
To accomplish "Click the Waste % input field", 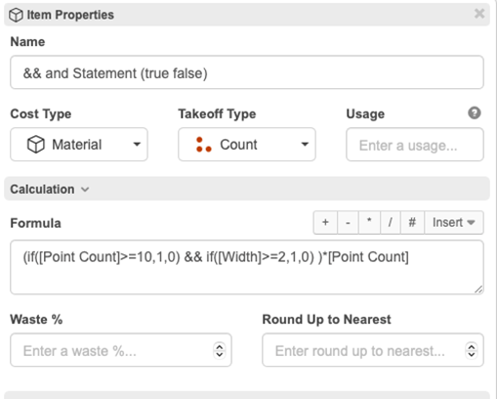I will pos(121,350).
